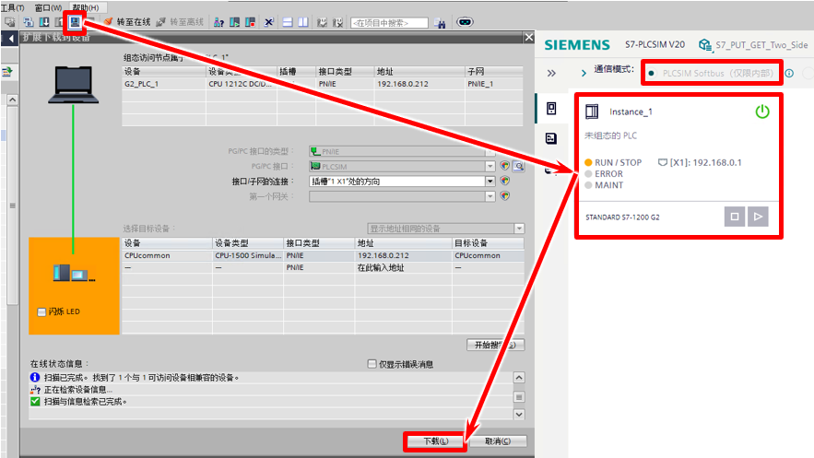This screenshot has width=814, height=458.
Task: Select CPUcommon target device row
Action: 323,255
